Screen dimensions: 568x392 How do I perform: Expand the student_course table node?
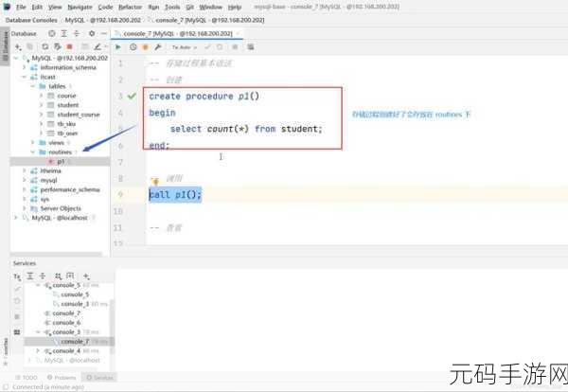click(41, 115)
